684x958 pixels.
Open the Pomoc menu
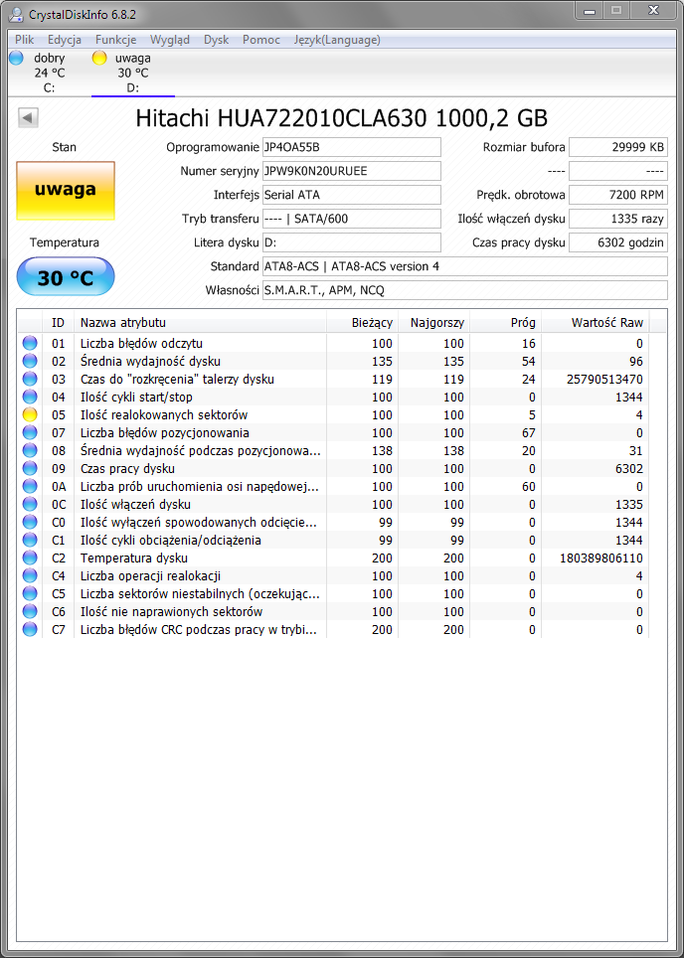[x=261, y=40]
